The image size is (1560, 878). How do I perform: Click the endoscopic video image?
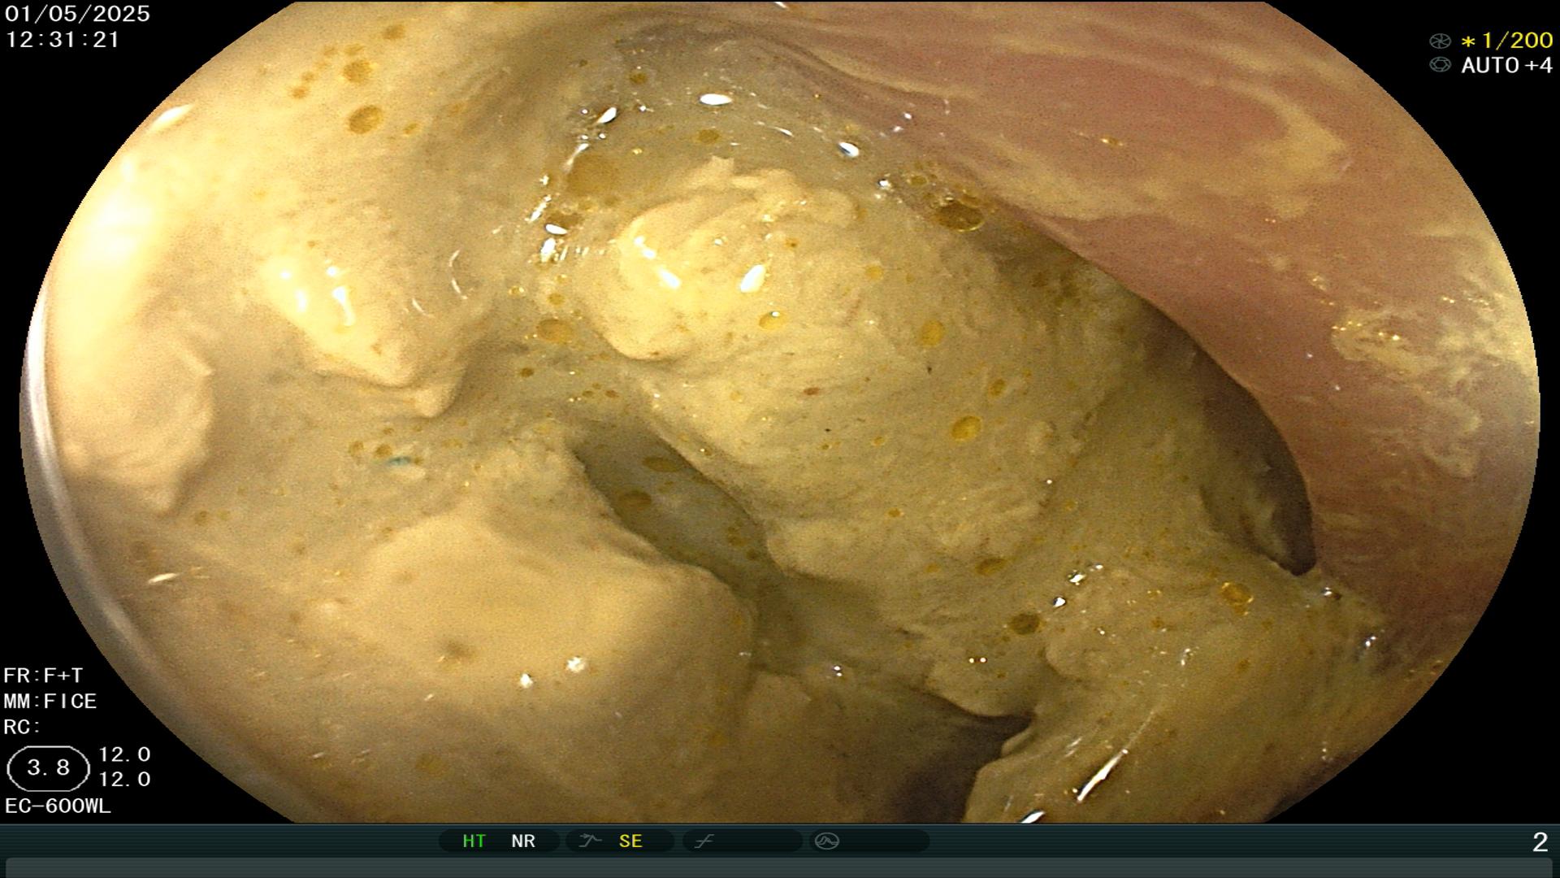[780, 411]
